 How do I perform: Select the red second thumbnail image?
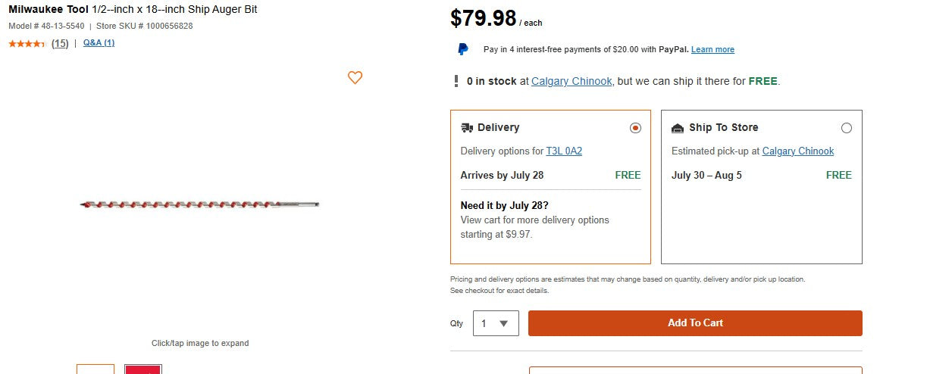(143, 369)
